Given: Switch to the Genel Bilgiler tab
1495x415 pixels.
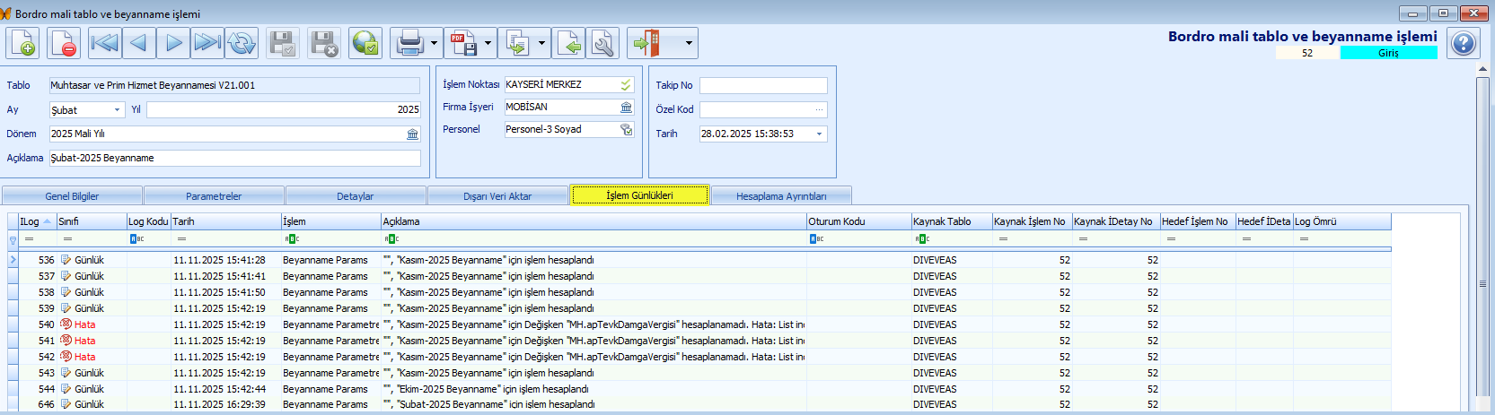Looking at the screenshot, I should (72, 196).
